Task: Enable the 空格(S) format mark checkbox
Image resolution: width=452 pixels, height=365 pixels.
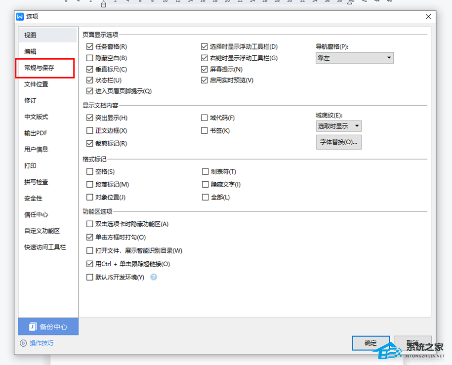Action: tap(89, 171)
